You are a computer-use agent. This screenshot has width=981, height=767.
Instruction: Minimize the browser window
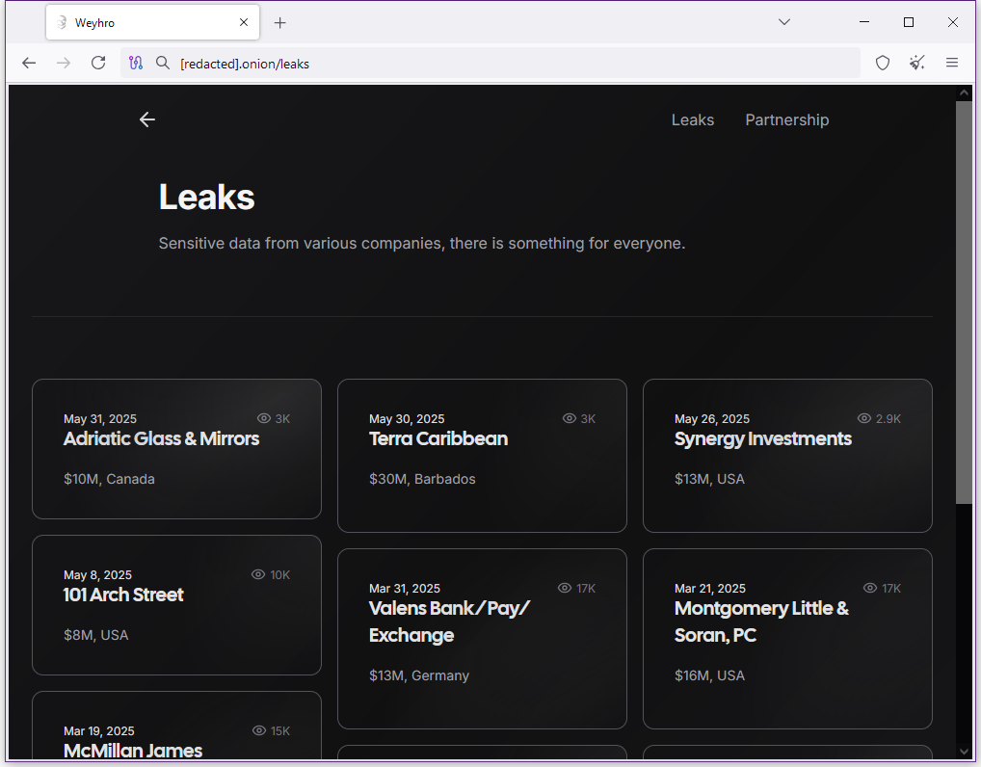tap(864, 22)
